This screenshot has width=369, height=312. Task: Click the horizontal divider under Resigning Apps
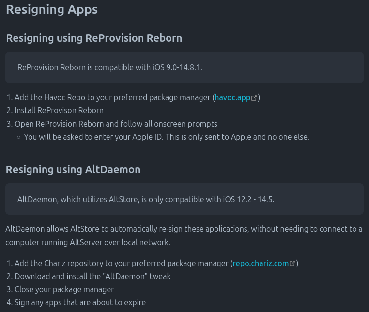[184, 19]
